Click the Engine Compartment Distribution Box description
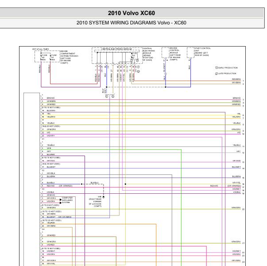This screenshot has width=267, height=266. click(x=70, y=57)
